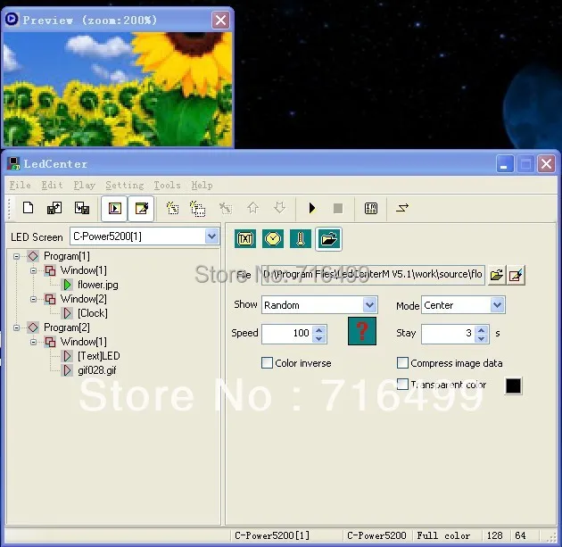Click the Full color status bar entry
Screen dimensions: 562x547
[443, 535]
